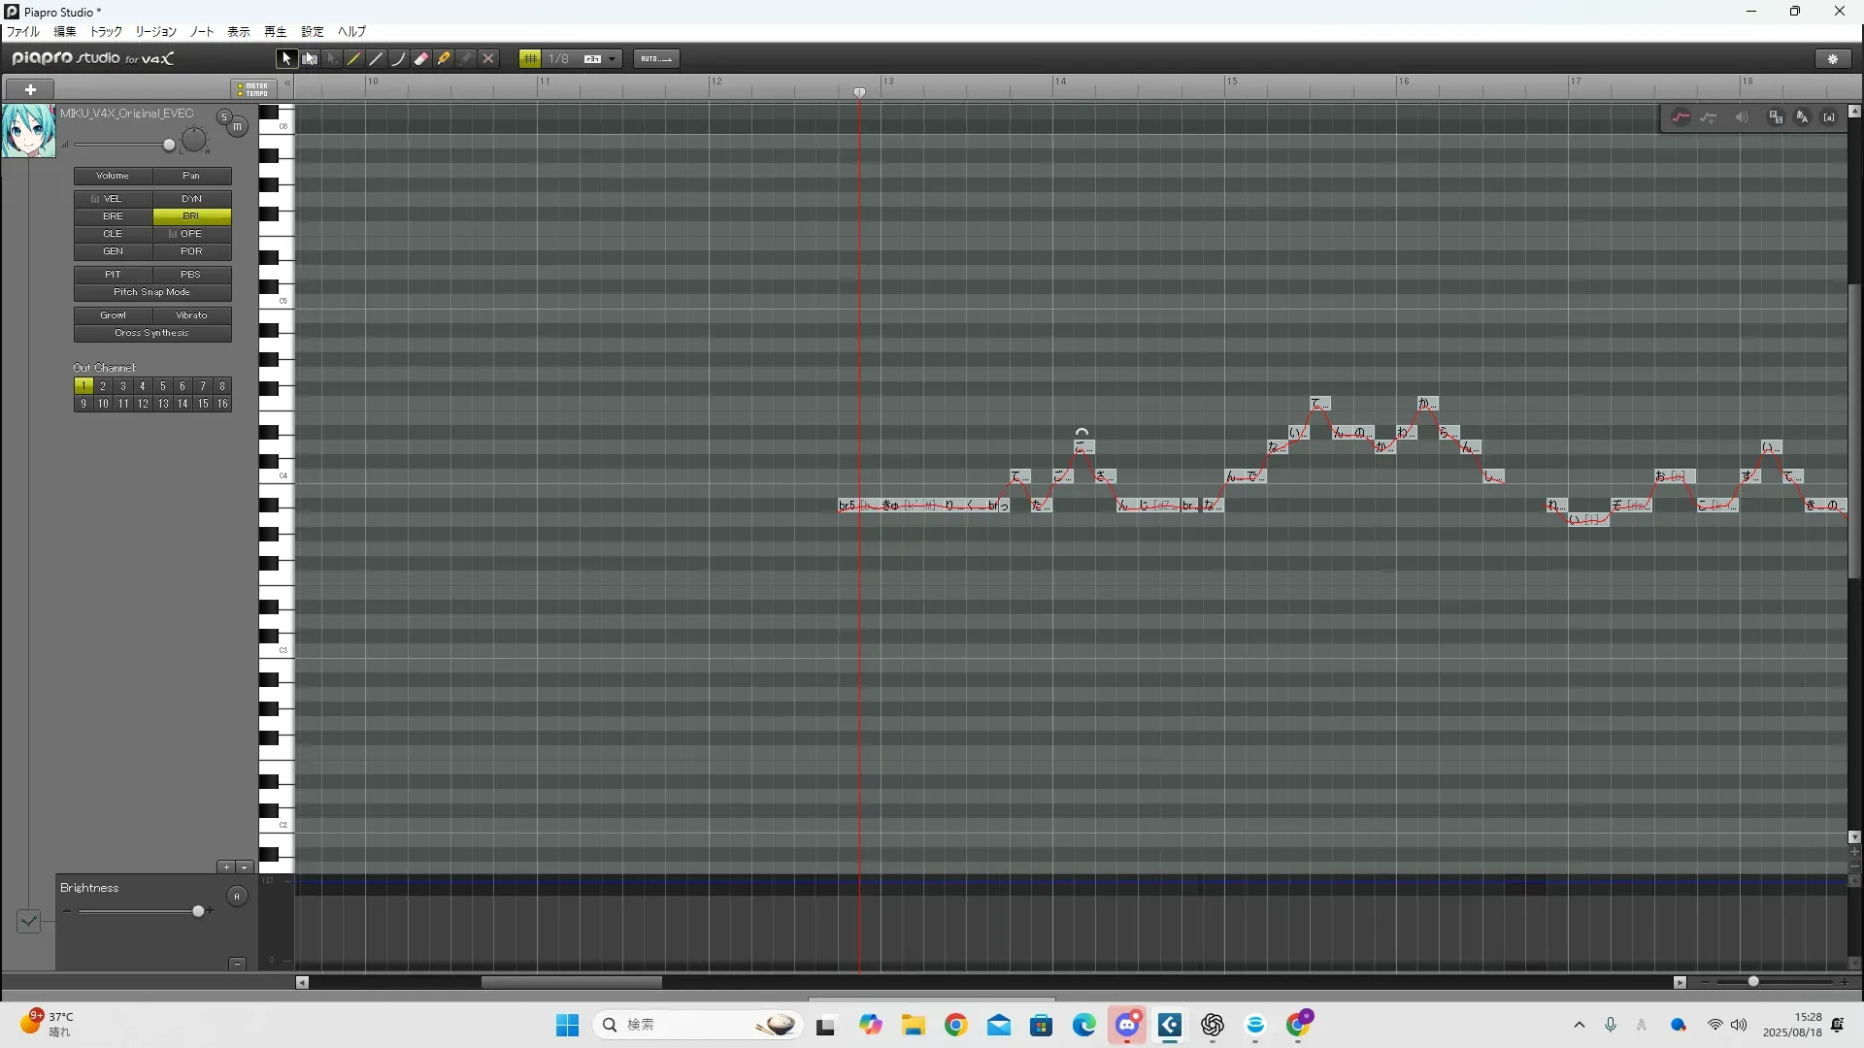Image resolution: width=1864 pixels, height=1048 pixels.
Task: Toggle grid snap button
Action: [530, 59]
